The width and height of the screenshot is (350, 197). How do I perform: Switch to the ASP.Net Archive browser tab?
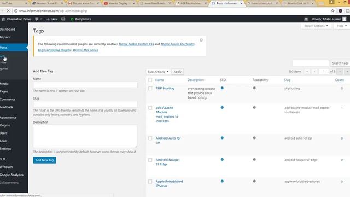tap(191, 3)
